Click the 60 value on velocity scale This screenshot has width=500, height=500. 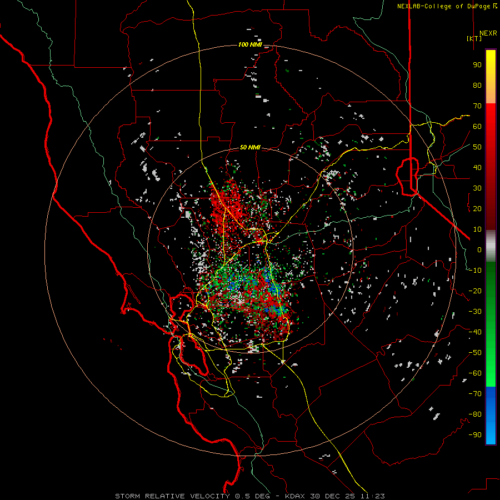click(x=477, y=126)
